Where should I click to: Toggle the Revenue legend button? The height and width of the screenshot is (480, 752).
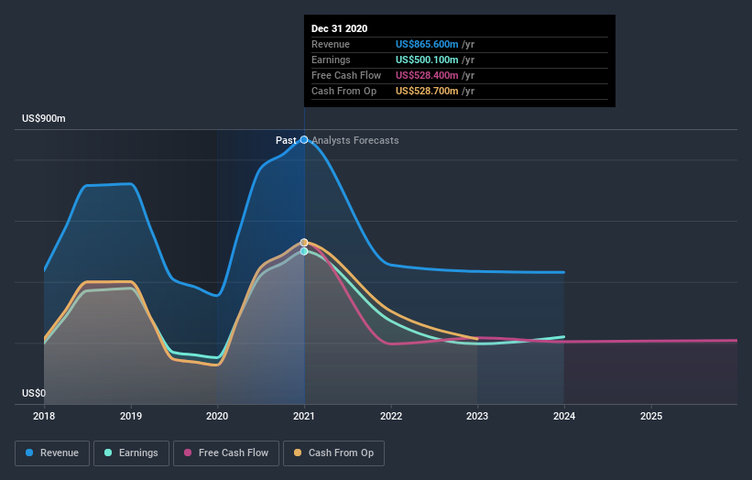click(x=52, y=453)
